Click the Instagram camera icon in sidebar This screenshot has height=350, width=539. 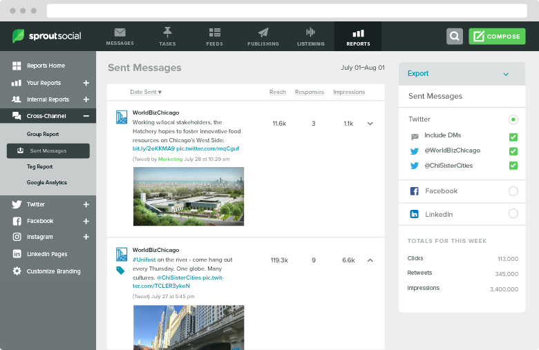point(17,237)
